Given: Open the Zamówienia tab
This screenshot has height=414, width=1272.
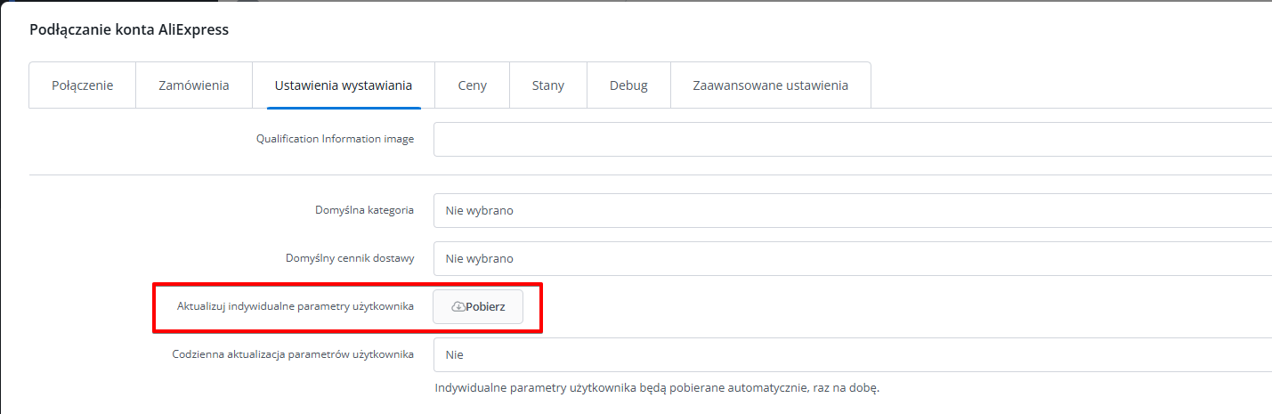Looking at the screenshot, I should pyautogui.click(x=194, y=85).
